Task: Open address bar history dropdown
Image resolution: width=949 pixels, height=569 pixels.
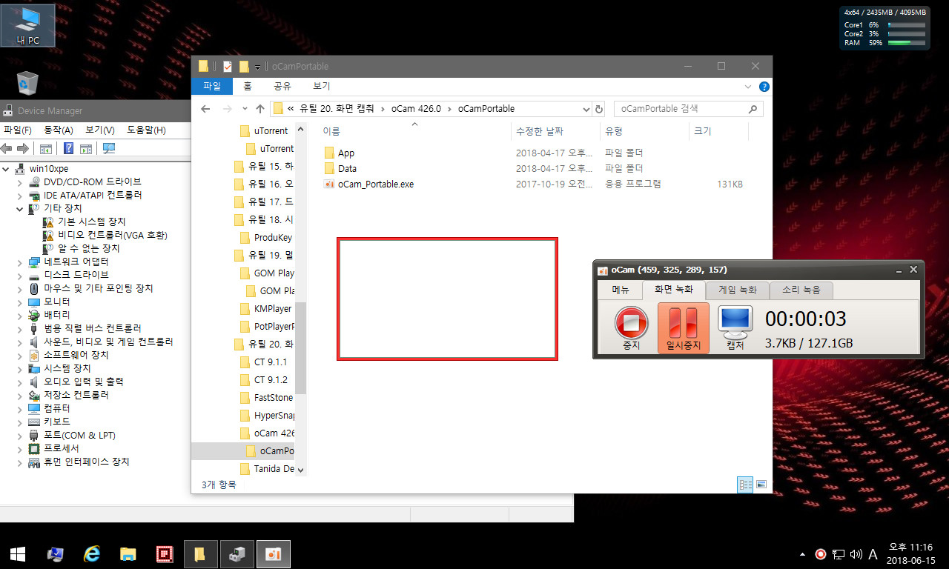Action: (x=585, y=109)
